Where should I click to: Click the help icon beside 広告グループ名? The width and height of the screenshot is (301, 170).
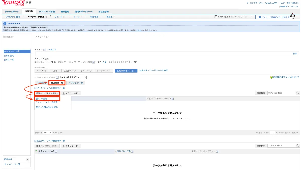point(132,151)
